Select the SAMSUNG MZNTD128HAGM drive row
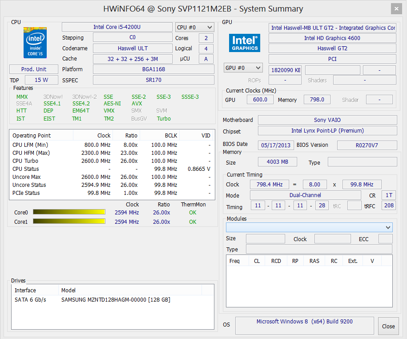This screenshot has height=339, width=407. (113, 299)
